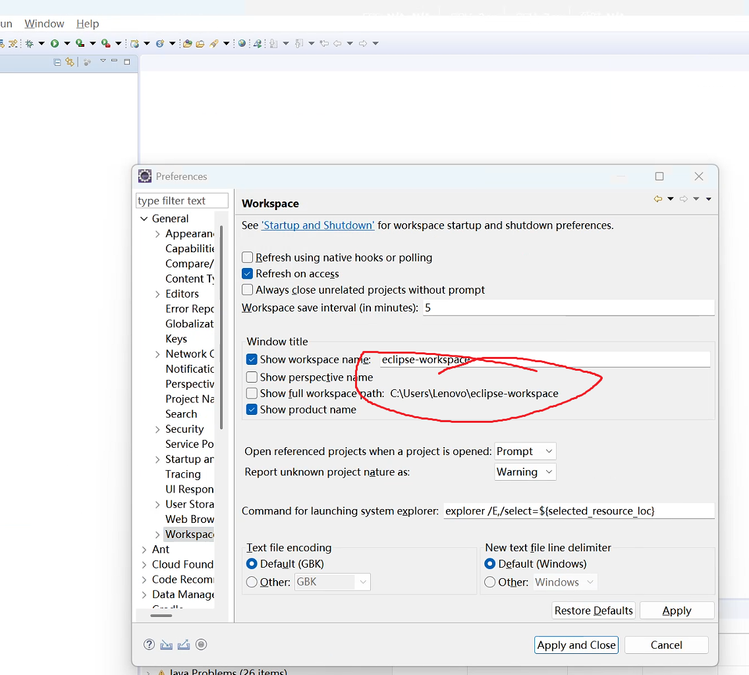Click Collapse All icon in left view
This screenshot has width=749, height=675.
coord(57,62)
